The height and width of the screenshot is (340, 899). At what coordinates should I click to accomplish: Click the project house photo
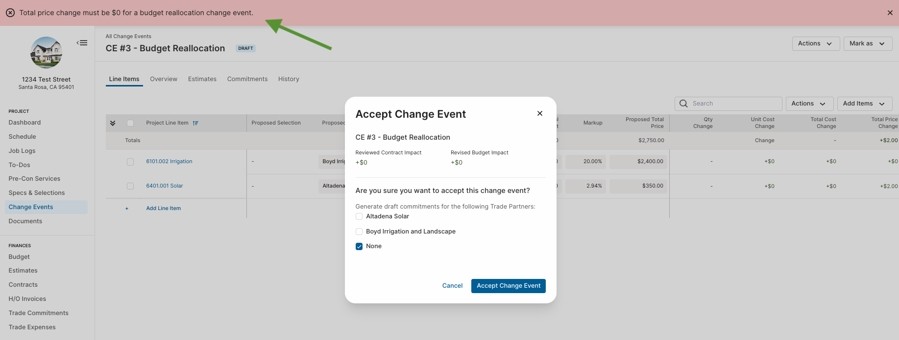(47, 52)
